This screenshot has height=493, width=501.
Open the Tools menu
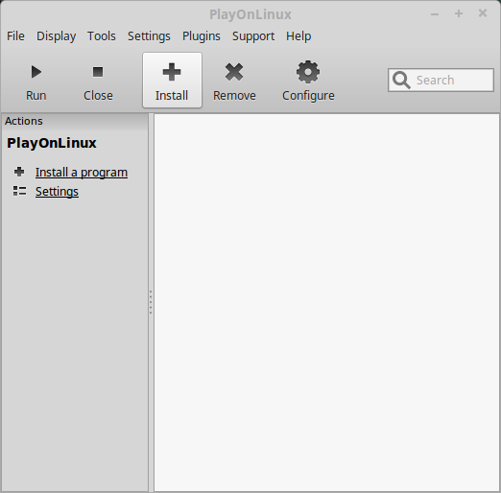(102, 35)
